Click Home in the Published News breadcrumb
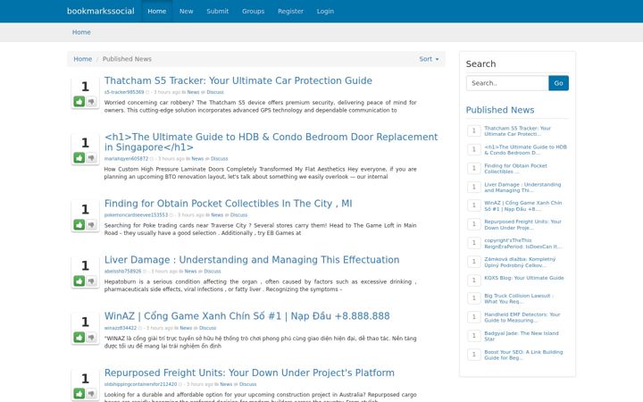This screenshot has height=402, width=643. (82, 59)
